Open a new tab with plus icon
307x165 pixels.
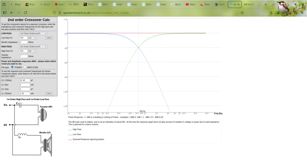coord(266,4)
